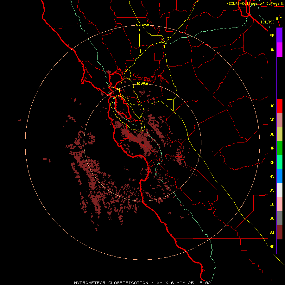Click the 50 NMI range ring label
Viewport: 285px width, 285px height.
click(142, 84)
